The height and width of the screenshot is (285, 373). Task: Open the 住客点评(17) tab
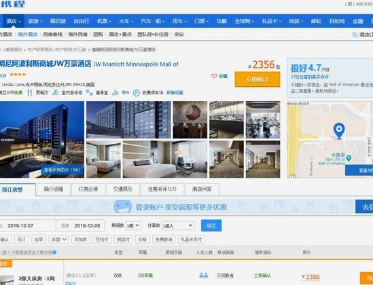(x=162, y=189)
